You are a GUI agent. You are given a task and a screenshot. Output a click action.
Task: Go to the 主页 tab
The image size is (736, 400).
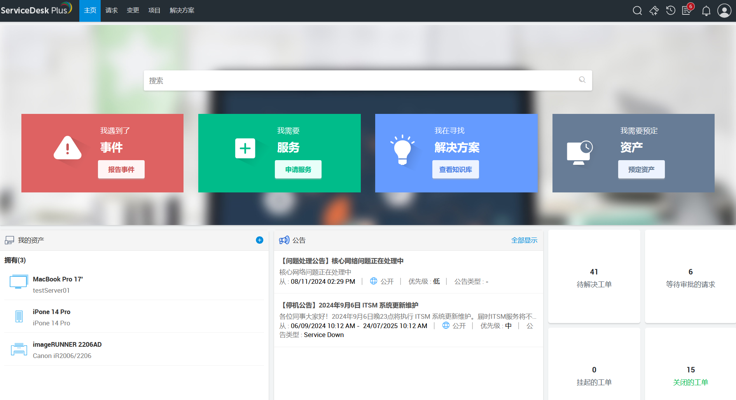click(x=90, y=10)
